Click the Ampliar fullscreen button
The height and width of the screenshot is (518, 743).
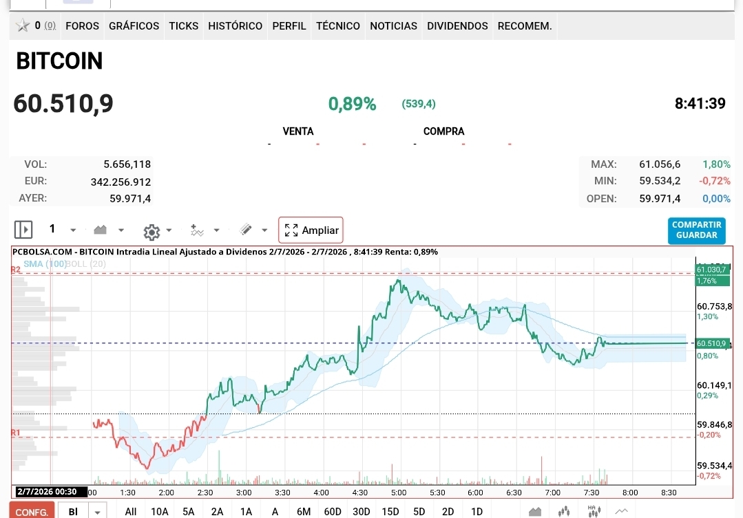311,230
